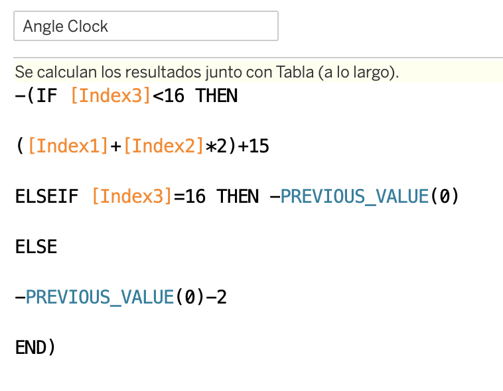Select [Index3] field in the ELSEIF line

132,196
